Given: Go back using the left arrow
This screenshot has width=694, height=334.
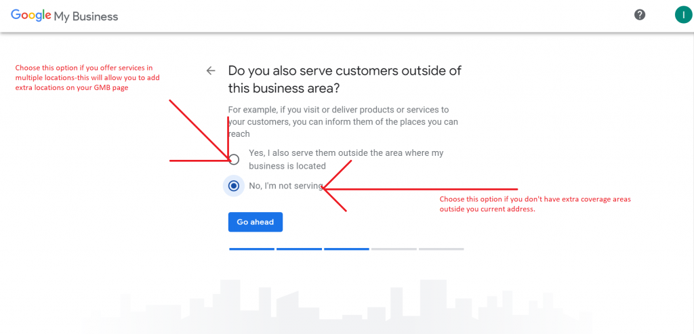Looking at the screenshot, I should [211, 70].
